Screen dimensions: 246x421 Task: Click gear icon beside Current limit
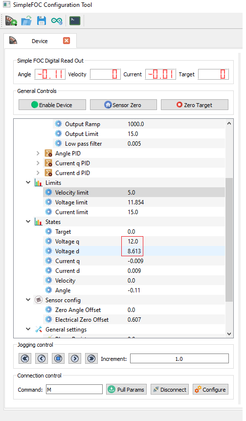pos(48,212)
